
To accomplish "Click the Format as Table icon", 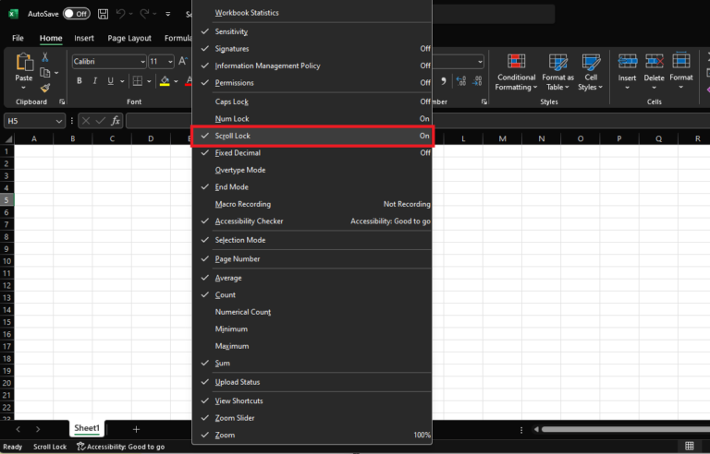I will tap(557, 70).
